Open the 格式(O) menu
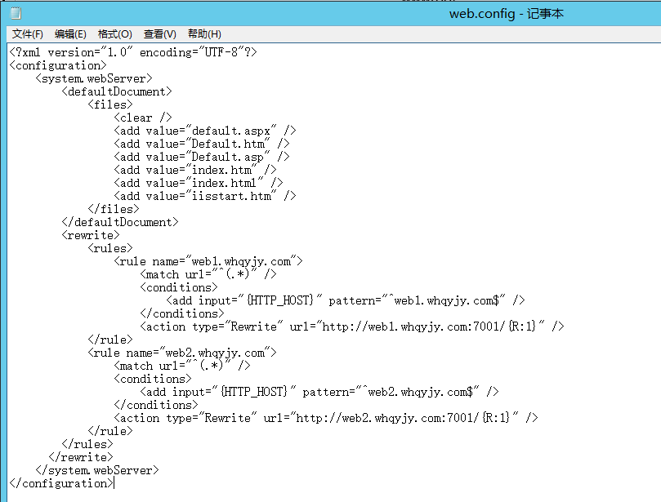This screenshot has width=661, height=502. [114, 34]
